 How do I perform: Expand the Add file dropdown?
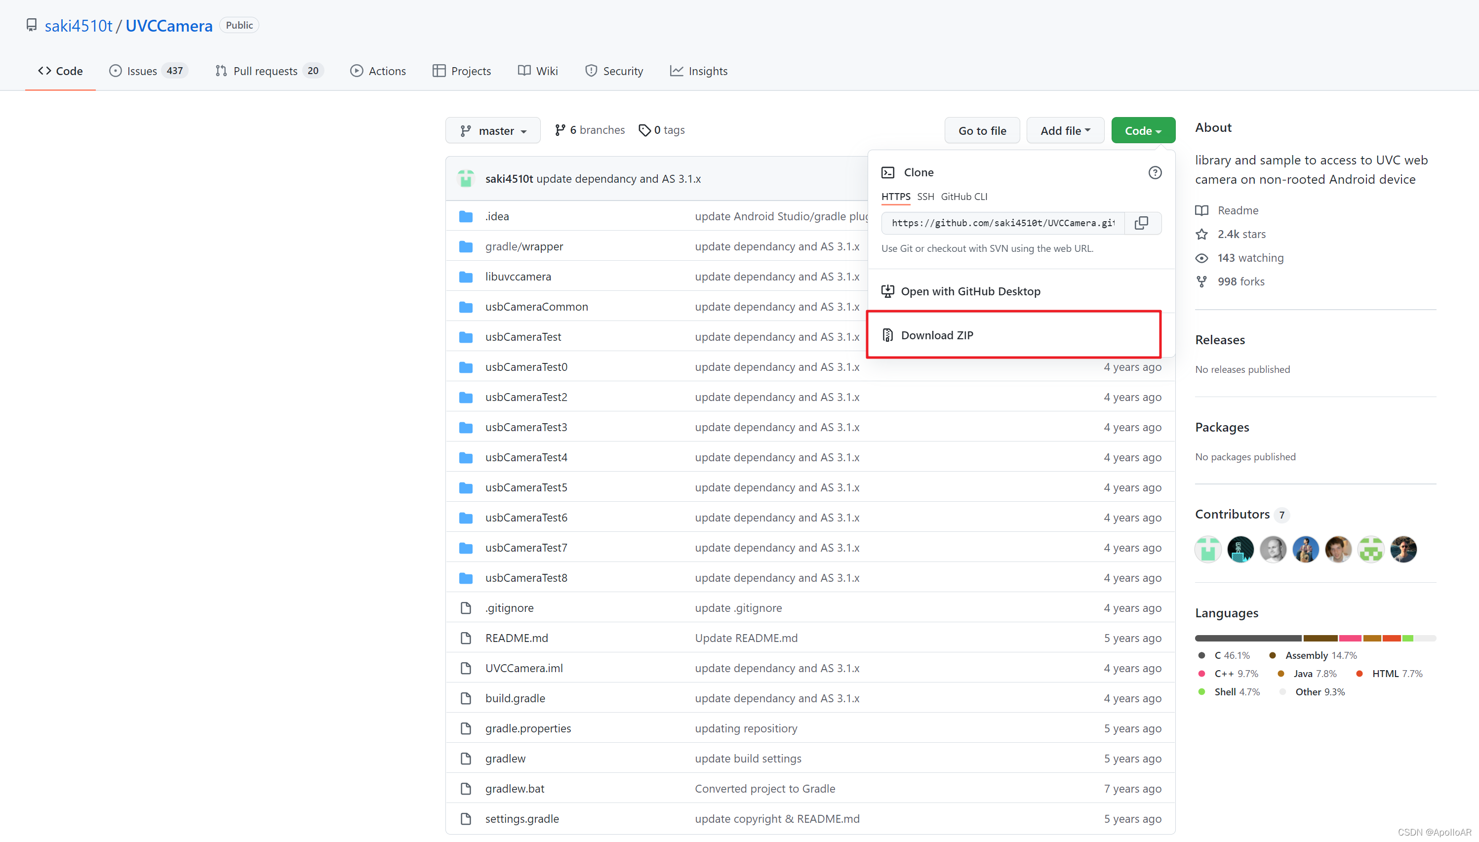(1065, 131)
